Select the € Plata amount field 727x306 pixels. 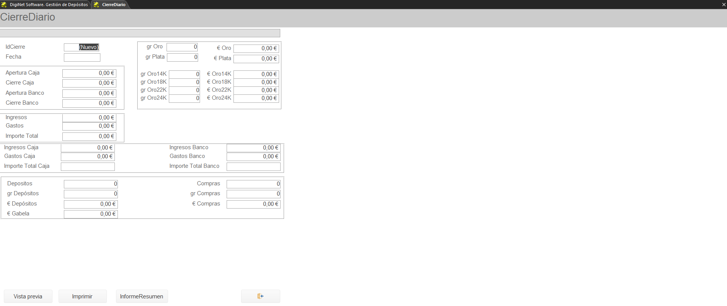(x=256, y=59)
